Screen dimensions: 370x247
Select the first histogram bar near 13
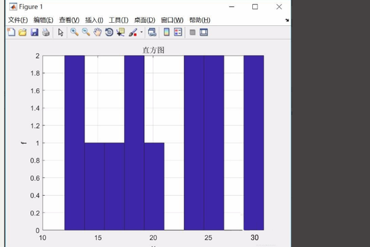(x=75, y=143)
